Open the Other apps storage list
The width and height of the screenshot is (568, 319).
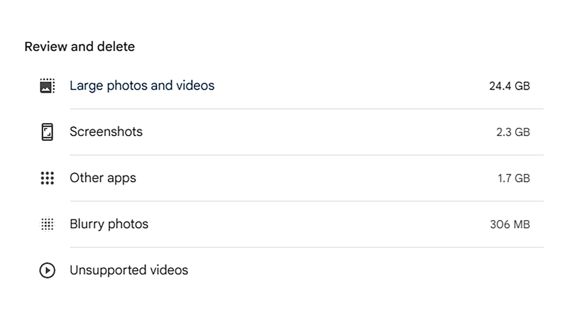tap(103, 178)
